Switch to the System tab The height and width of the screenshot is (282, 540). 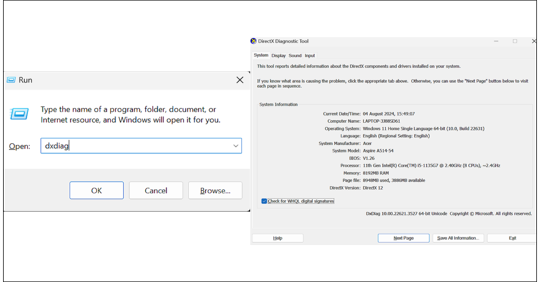pos(261,55)
